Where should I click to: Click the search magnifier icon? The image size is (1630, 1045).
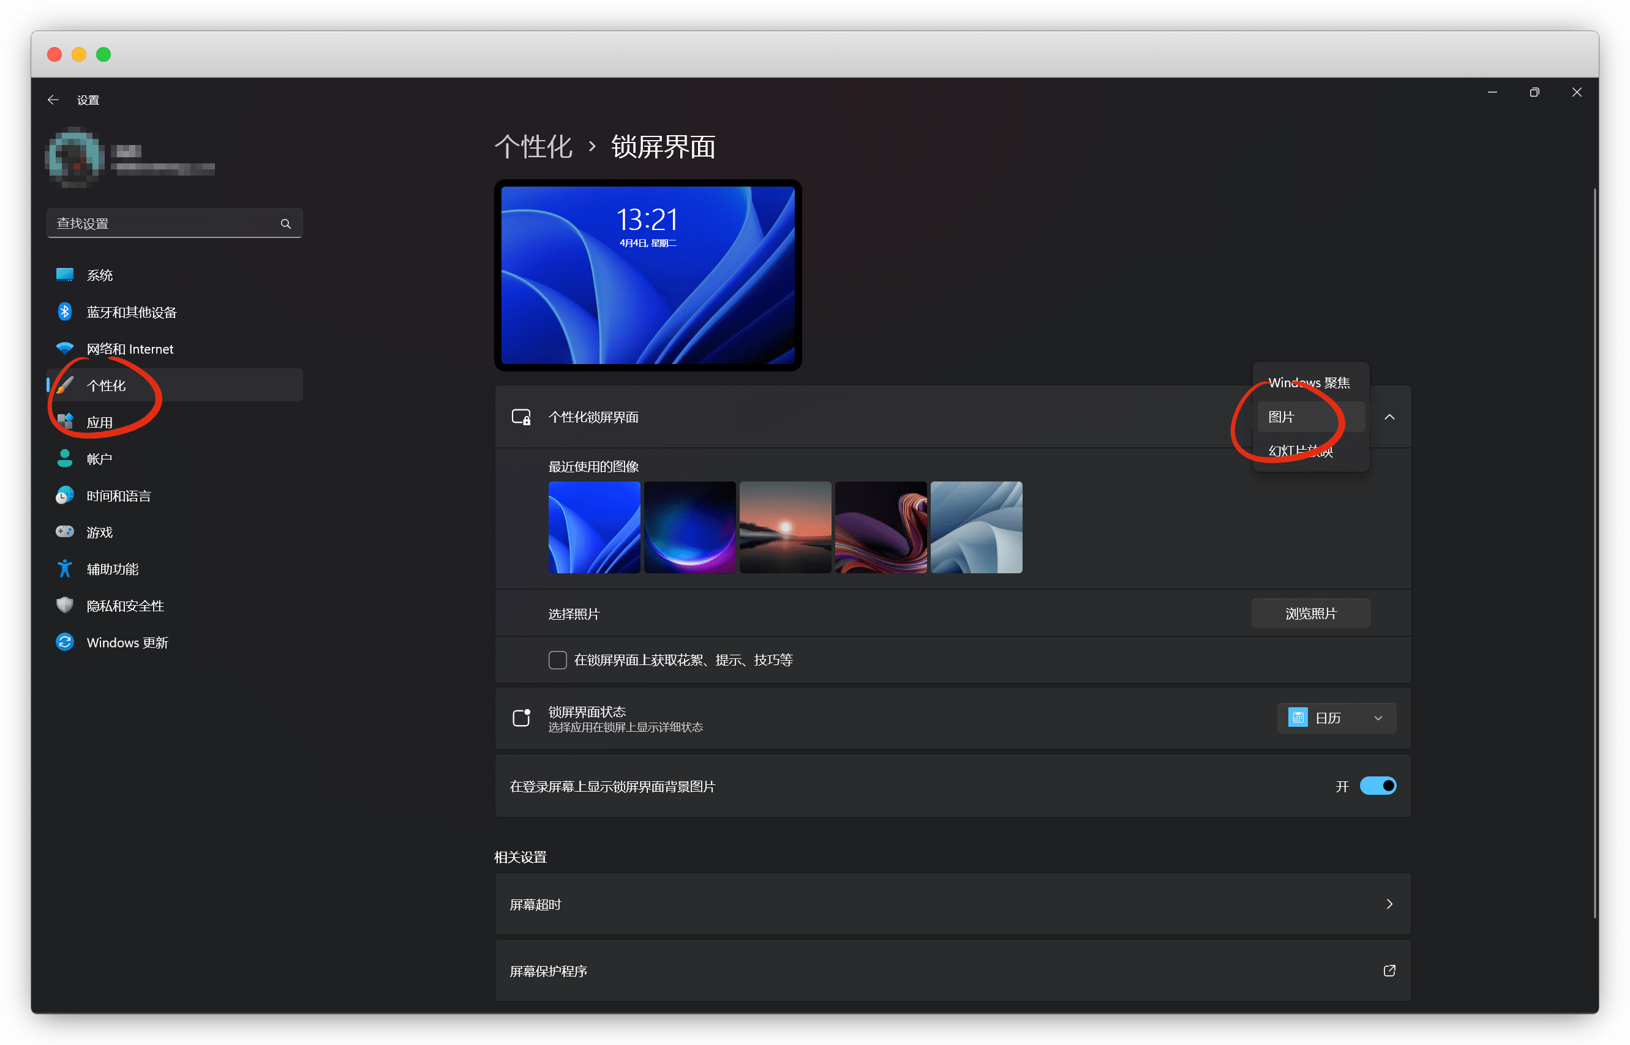coord(285,223)
